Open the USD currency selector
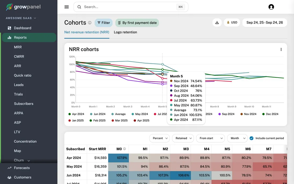 [x=232, y=22]
